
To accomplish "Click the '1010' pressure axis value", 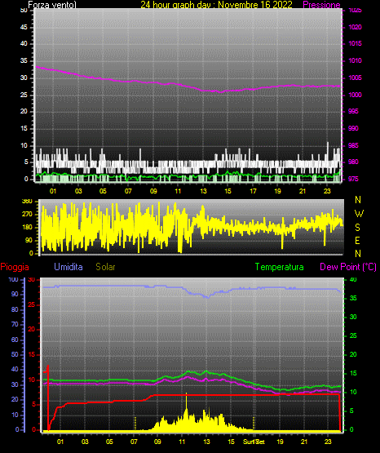I will (x=356, y=60).
